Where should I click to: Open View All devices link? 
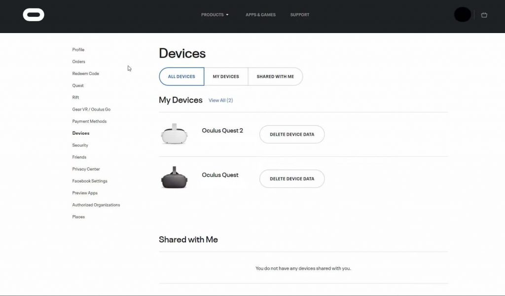(220, 100)
